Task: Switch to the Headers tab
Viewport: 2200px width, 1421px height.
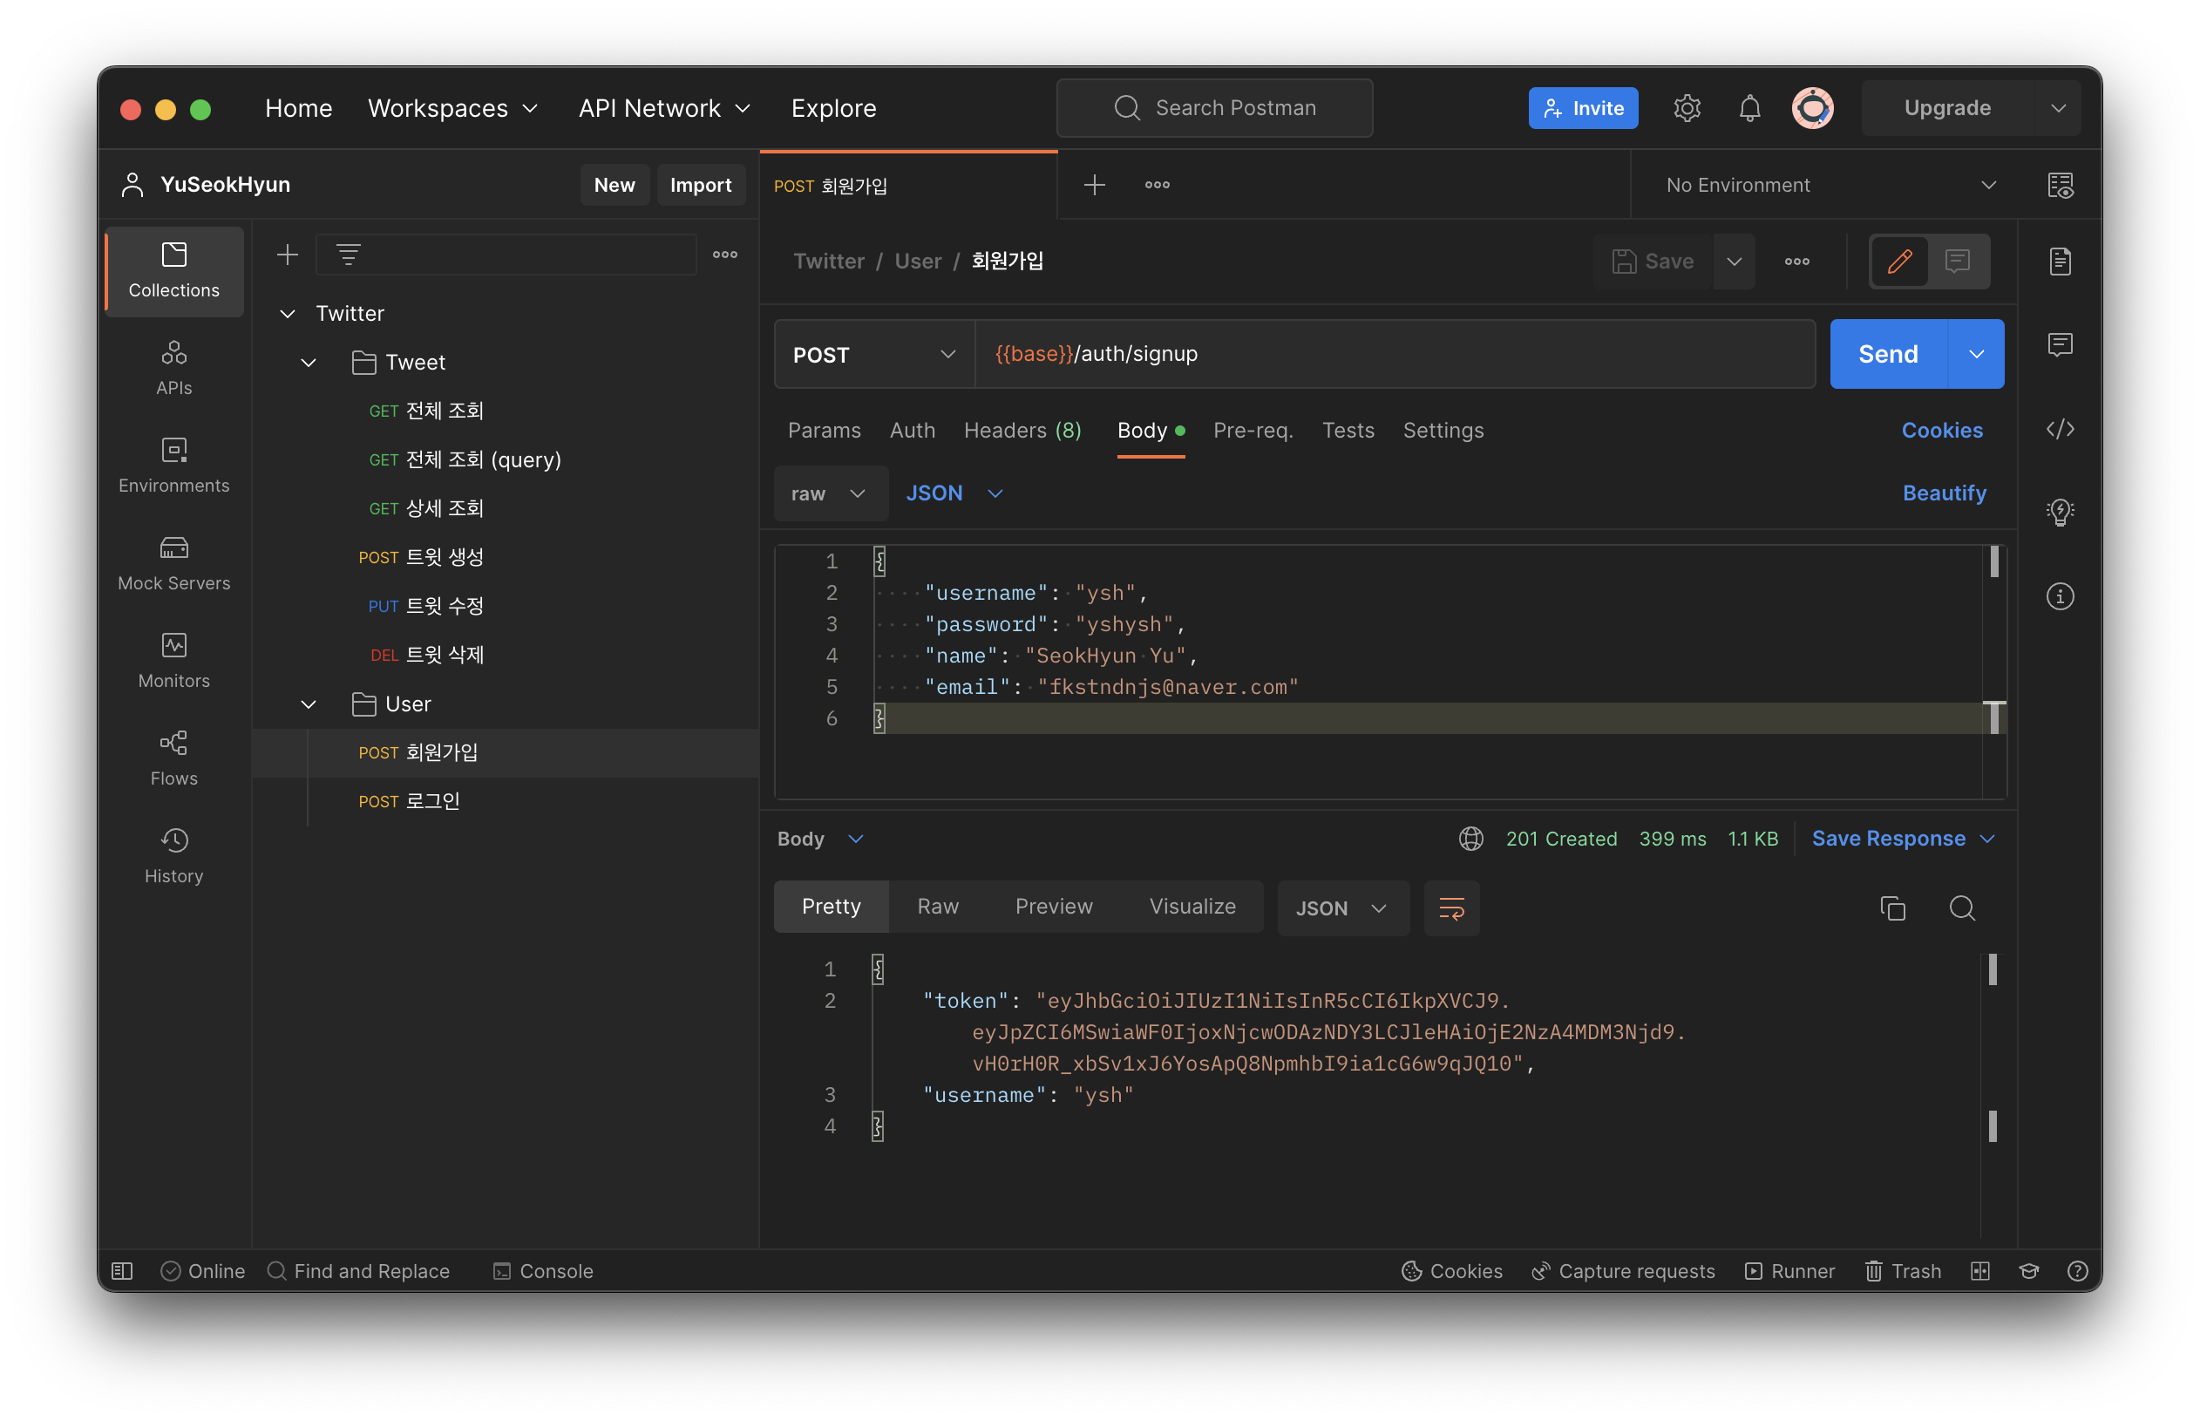Action: coord(1022,430)
